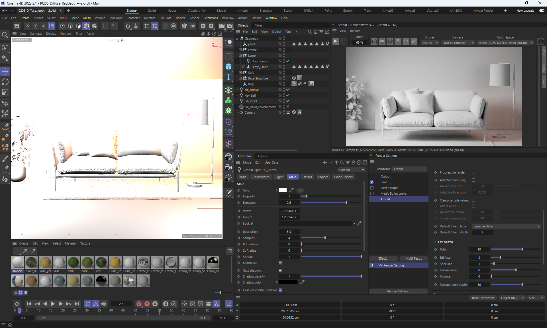Image resolution: width=547 pixels, height=328 pixels.
Task: Delete selected material with trash icon
Action: click(x=229, y=251)
